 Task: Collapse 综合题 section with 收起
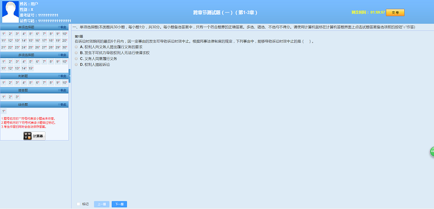point(62,105)
